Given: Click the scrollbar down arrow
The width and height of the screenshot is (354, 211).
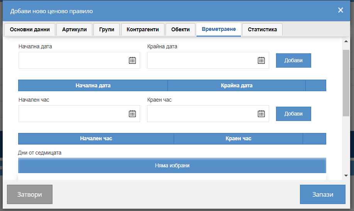Looking at the screenshot, I should tap(346, 175).
